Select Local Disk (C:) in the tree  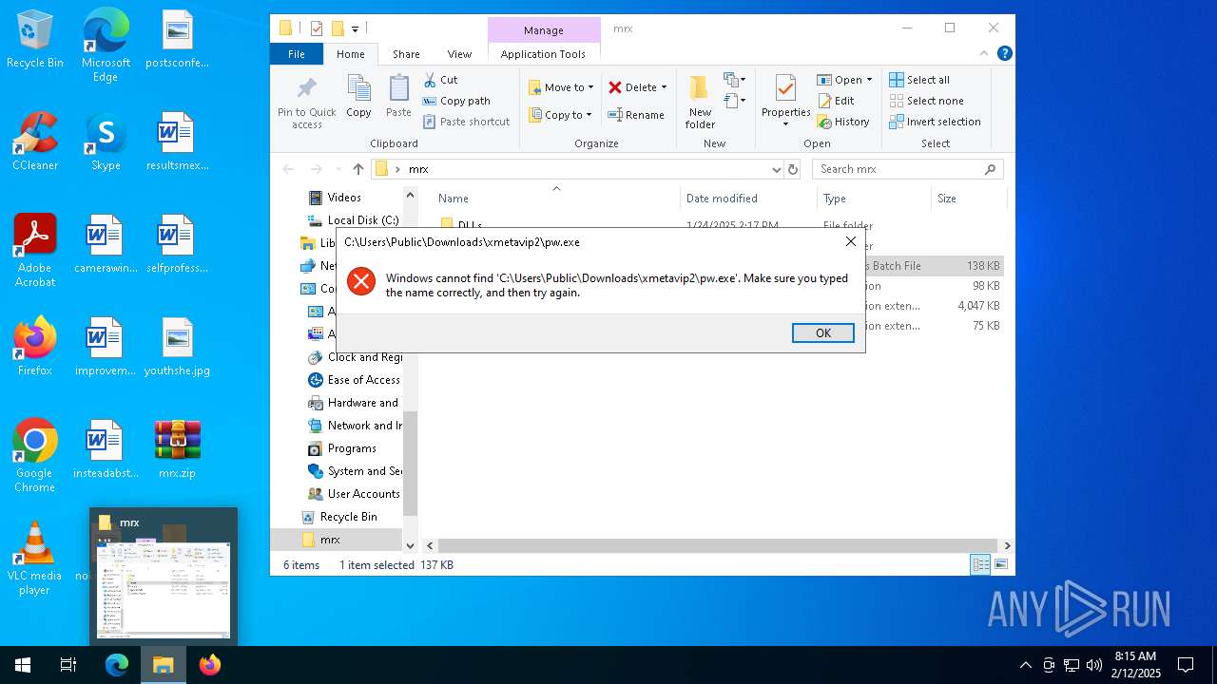click(x=353, y=220)
